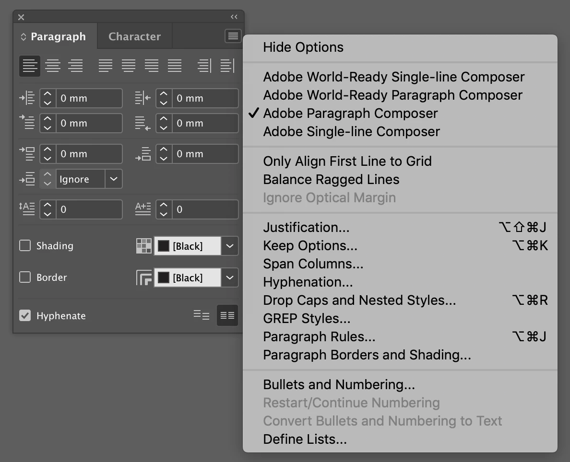Click the Right Indent icon
The height and width of the screenshot is (462, 570).
click(142, 98)
